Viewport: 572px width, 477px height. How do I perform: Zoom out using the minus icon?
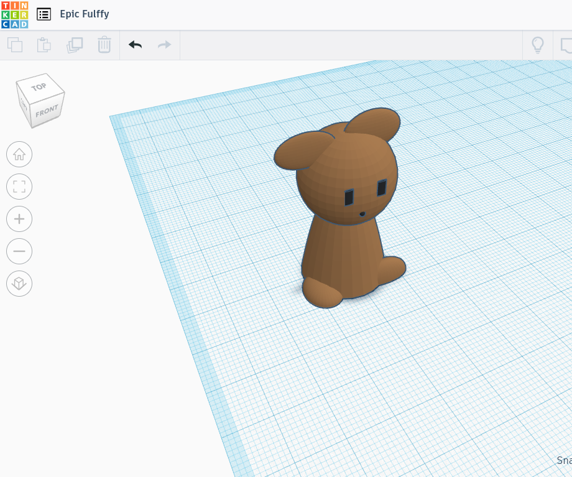click(x=19, y=251)
